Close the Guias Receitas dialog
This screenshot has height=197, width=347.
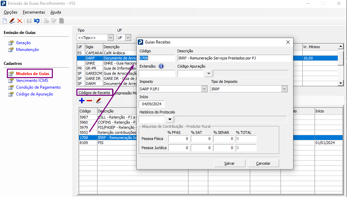tap(288, 42)
